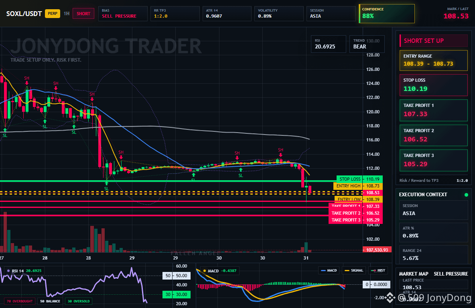Click the ATR % 0.89% card
This screenshot has height=308, width=475.
[x=434, y=232]
